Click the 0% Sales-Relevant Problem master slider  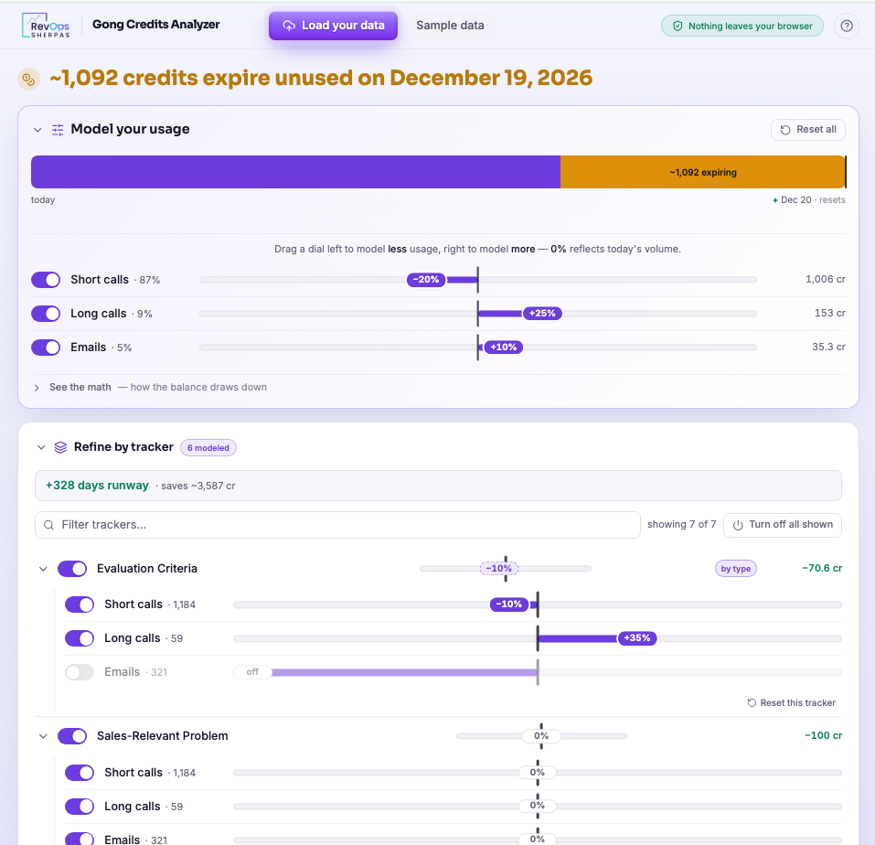[541, 735]
